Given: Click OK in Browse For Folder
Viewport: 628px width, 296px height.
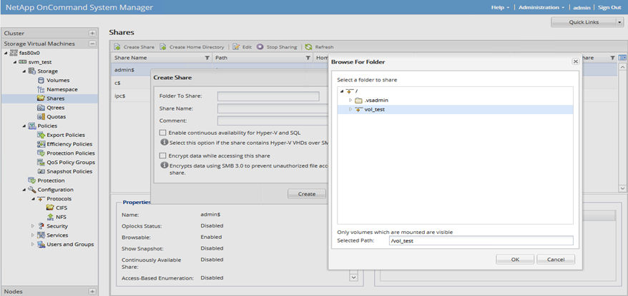Looking at the screenshot, I should pos(515,259).
